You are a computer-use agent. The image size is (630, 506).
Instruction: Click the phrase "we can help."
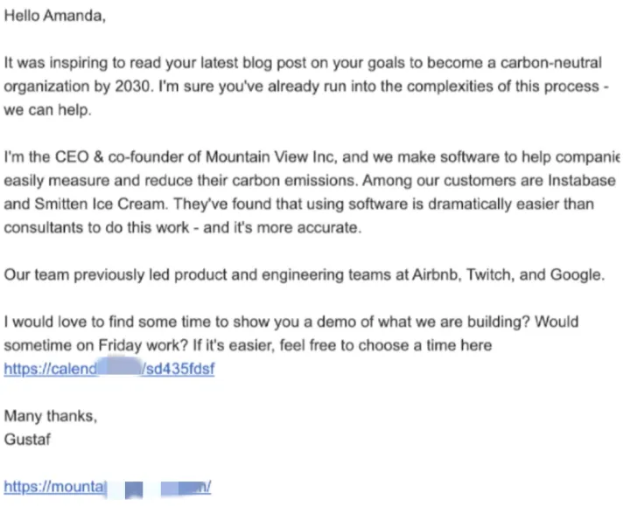point(48,110)
